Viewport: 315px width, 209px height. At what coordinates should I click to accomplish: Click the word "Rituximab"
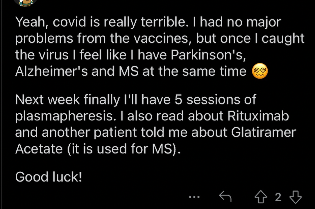pyautogui.click(x=258, y=116)
